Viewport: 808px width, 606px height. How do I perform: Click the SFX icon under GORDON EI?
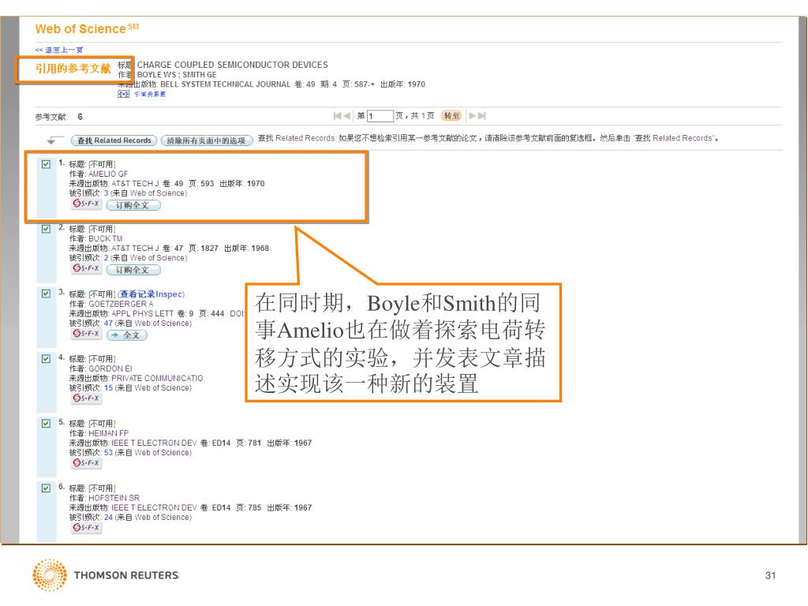(87, 398)
